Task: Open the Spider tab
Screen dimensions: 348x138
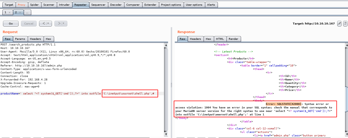Action: pyautogui.click(x=34, y=5)
